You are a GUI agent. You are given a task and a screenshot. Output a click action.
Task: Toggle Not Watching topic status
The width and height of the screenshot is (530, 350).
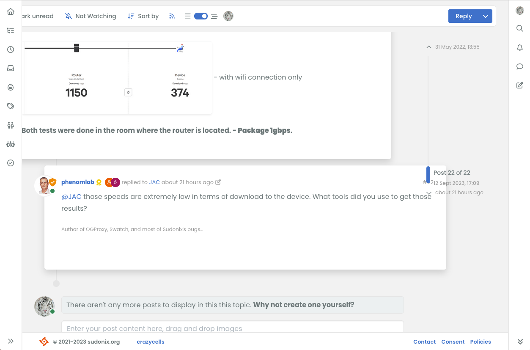coord(91,16)
